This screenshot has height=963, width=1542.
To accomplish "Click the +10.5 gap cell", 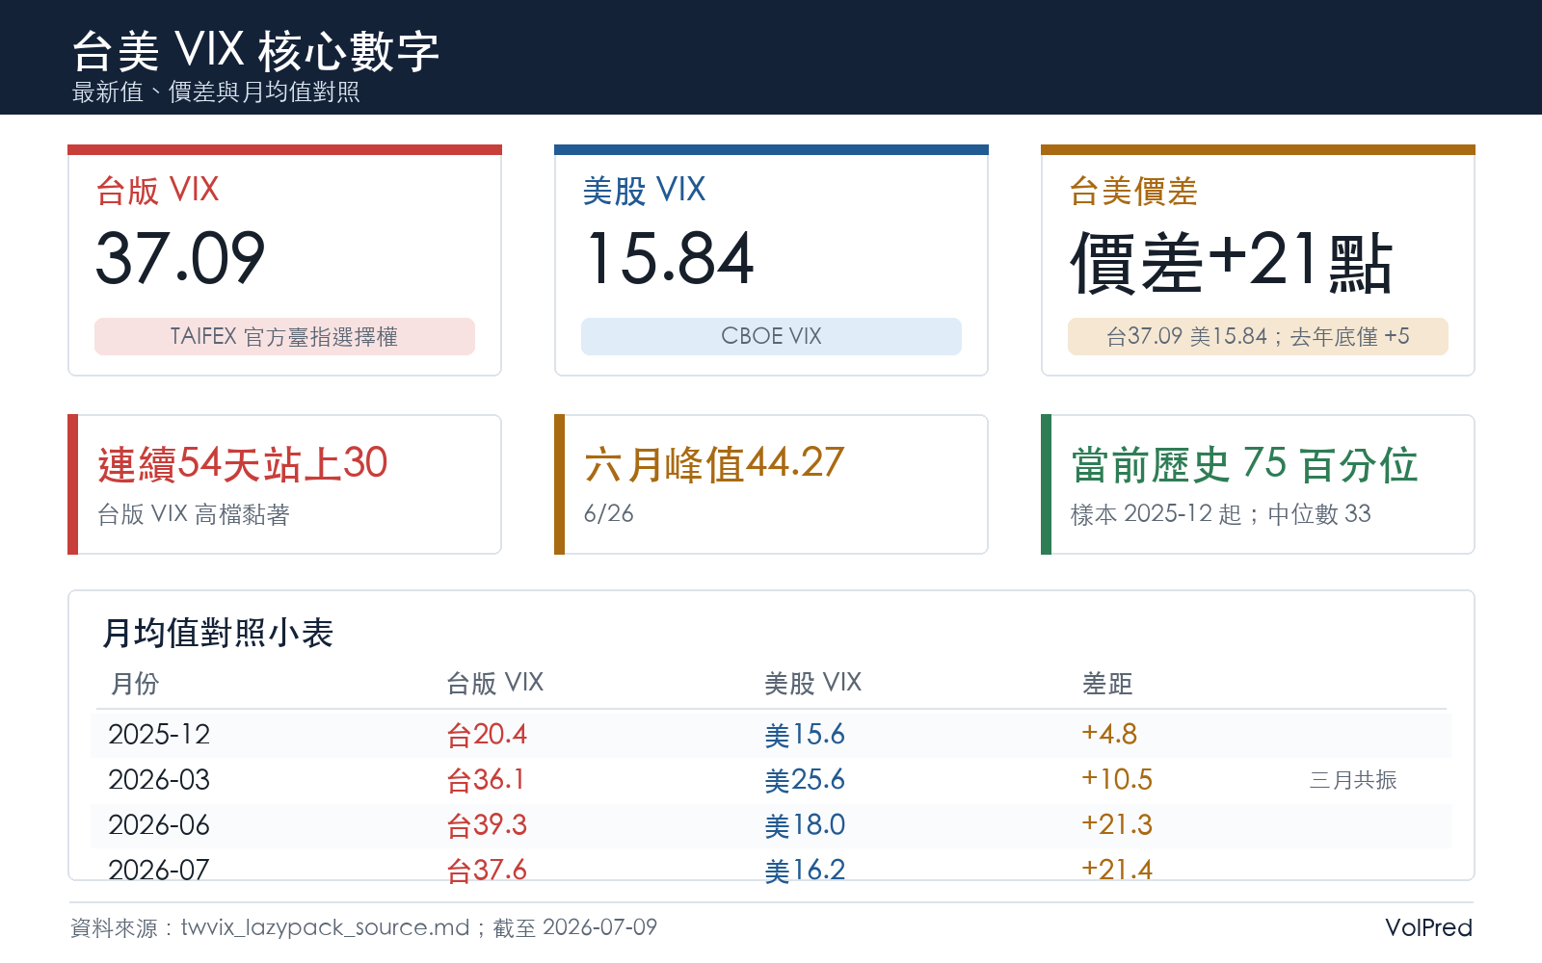I will point(1117,779).
